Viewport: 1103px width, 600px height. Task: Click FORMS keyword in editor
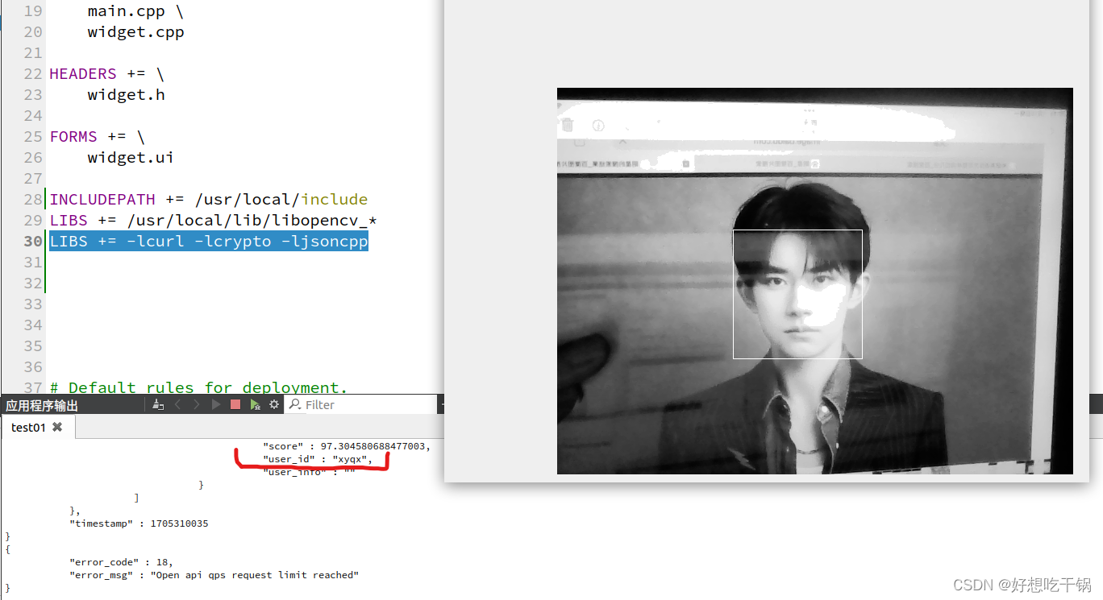tap(73, 136)
